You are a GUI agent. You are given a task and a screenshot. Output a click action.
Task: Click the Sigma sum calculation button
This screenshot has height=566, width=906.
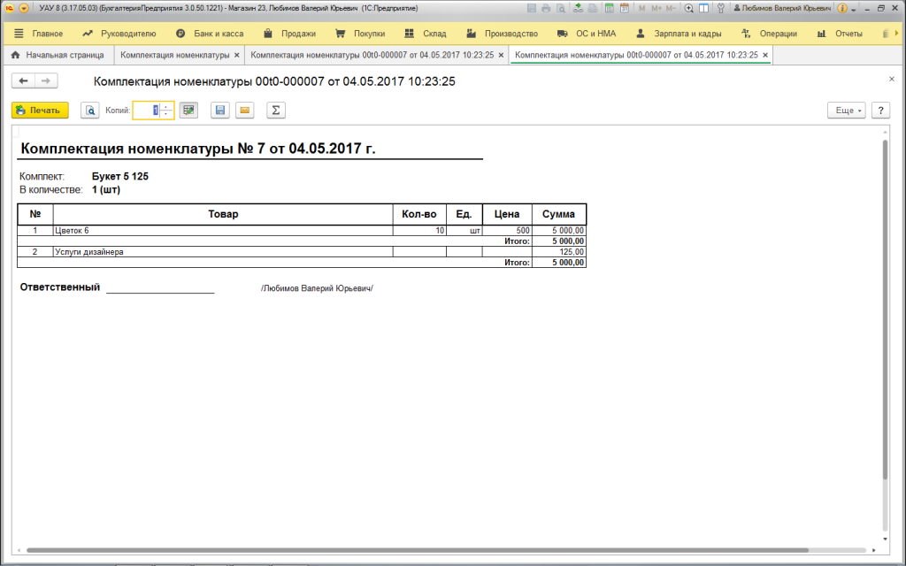(x=276, y=111)
